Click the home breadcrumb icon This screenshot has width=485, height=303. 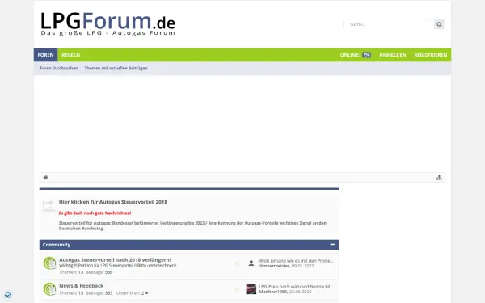[x=45, y=178]
